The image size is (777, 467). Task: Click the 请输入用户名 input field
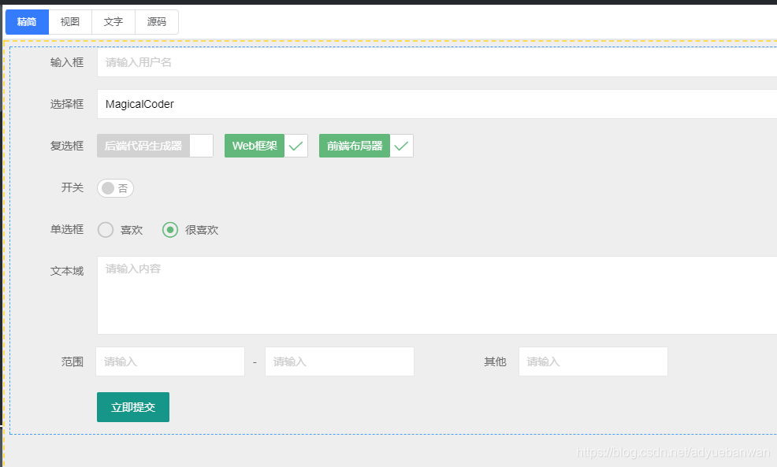coord(437,62)
